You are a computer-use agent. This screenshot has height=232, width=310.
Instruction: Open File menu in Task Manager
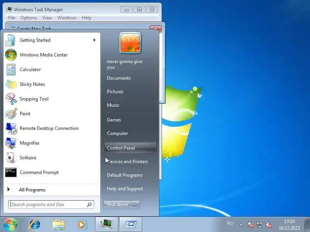pyautogui.click(x=12, y=18)
